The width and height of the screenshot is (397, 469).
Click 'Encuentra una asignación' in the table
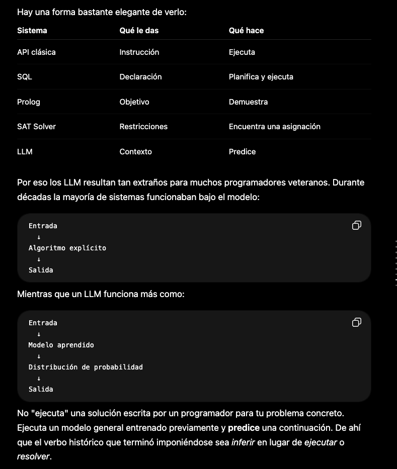click(275, 127)
